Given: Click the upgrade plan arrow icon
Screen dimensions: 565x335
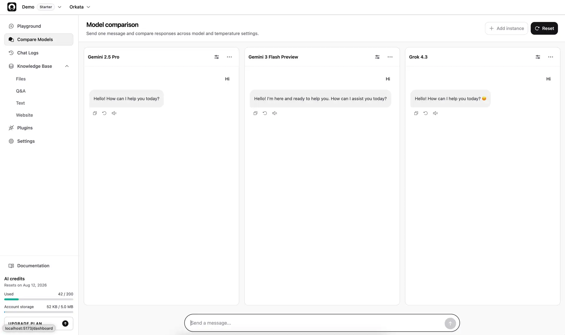Looking at the screenshot, I should pos(65,324).
